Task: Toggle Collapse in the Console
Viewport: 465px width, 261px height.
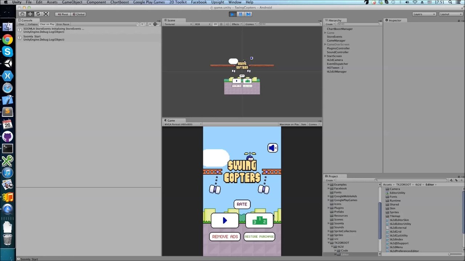Action: [32, 24]
